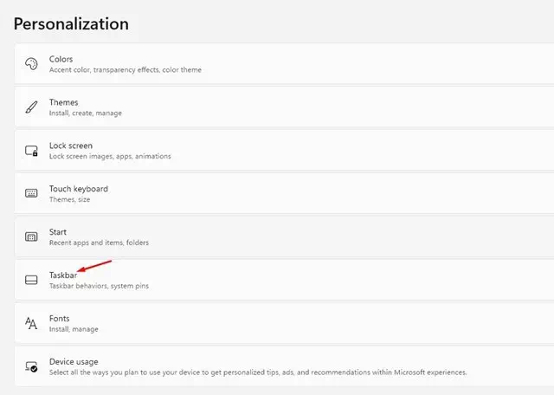The image size is (554, 395).
Task: Click 'Accent color, transparency effects' description
Action: (104, 69)
